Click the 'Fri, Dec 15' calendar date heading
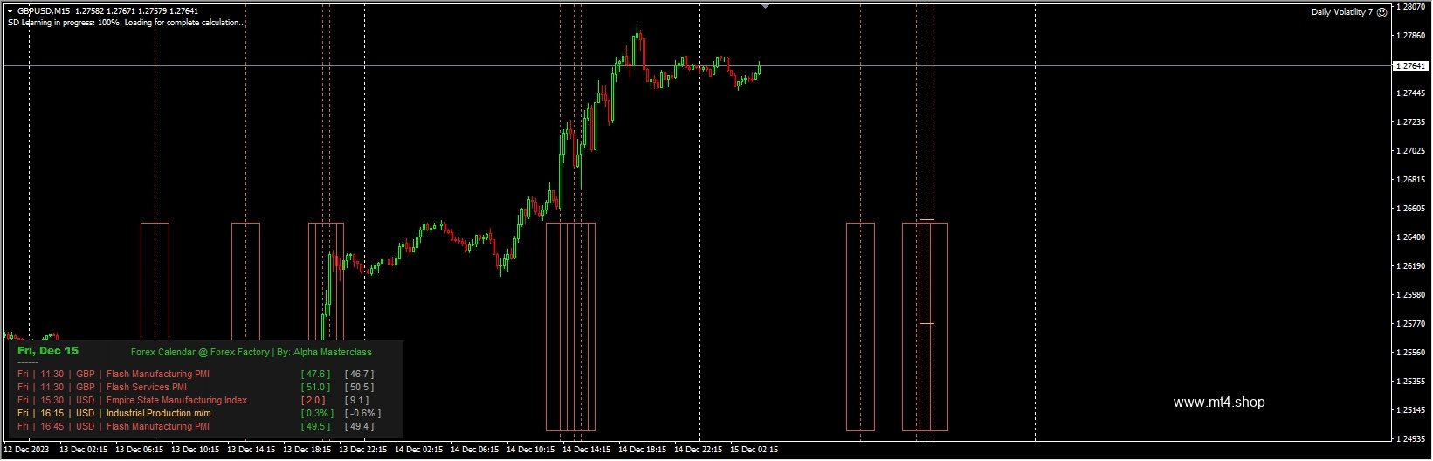 48,351
